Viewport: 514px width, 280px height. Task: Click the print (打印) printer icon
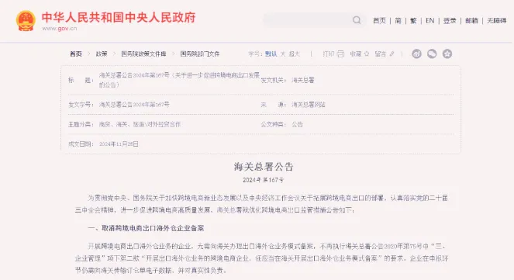[340, 54]
